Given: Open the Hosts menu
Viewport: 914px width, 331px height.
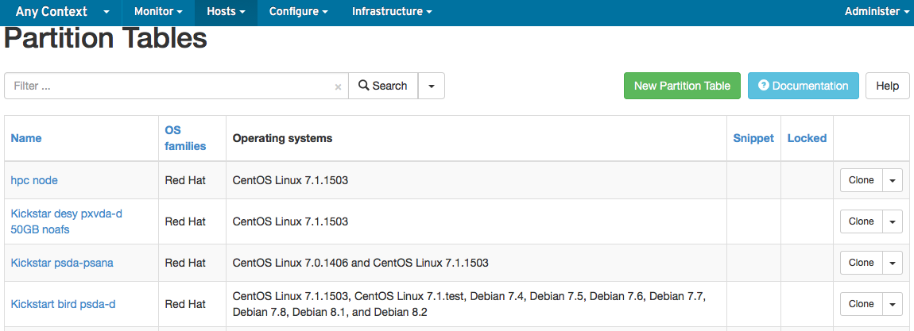Looking at the screenshot, I should (226, 12).
